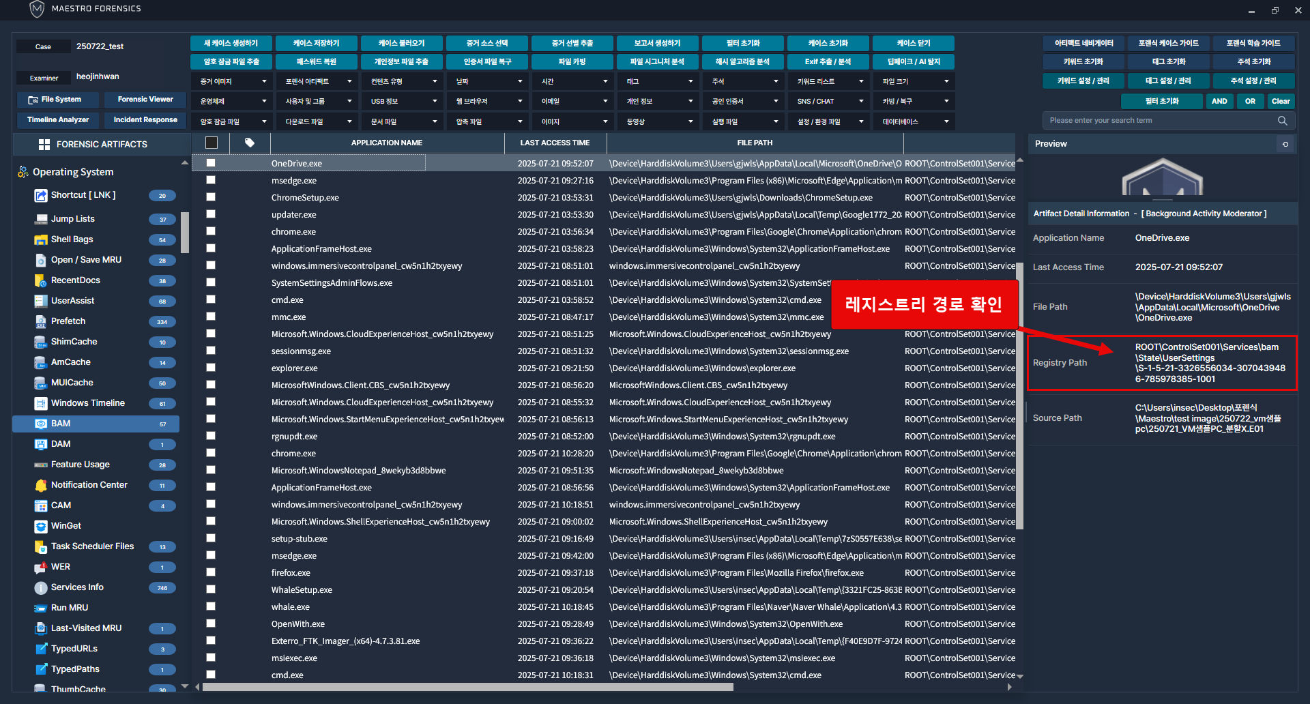The width and height of the screenshot is (1310, 704).
Task: Expand the USB 정보 dropdown filter
Action: (x=403, y=101)
